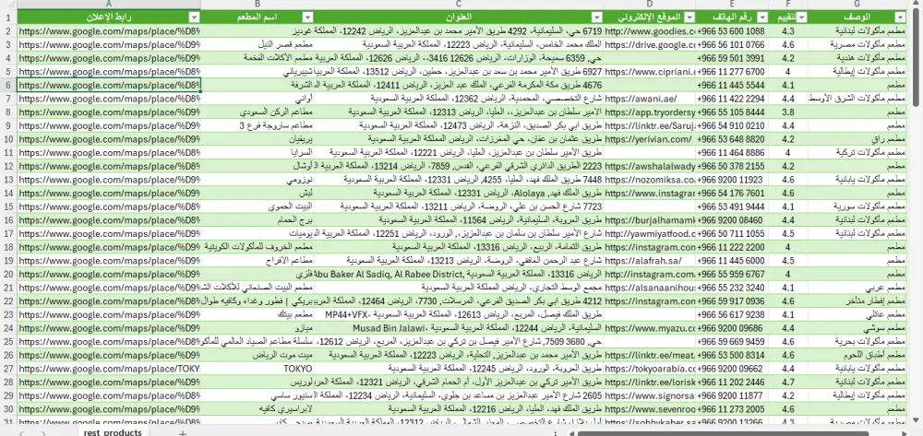This screenshot has height=436, width=923.
Task: Select column B header
Action: click(x=258, y=5)
